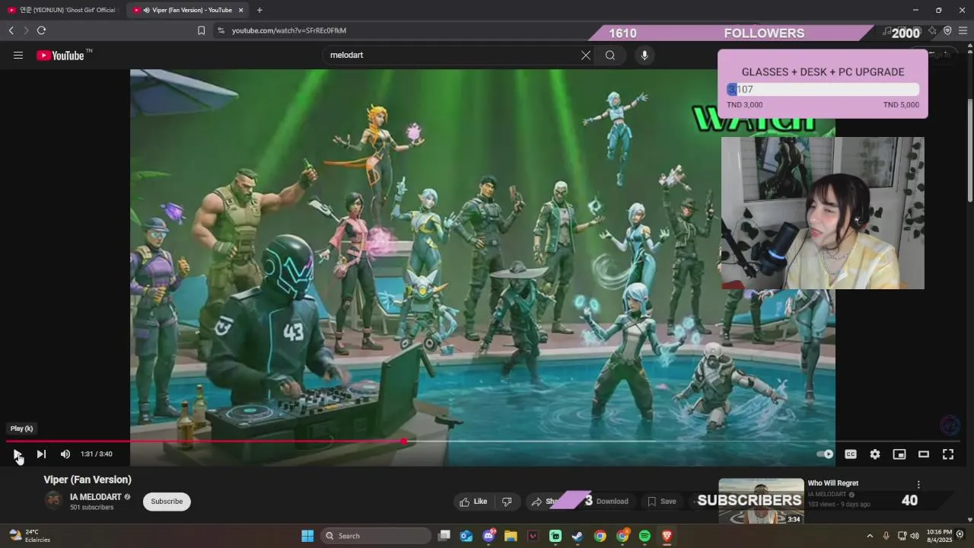Mute the video volume

tap(65, 454)
